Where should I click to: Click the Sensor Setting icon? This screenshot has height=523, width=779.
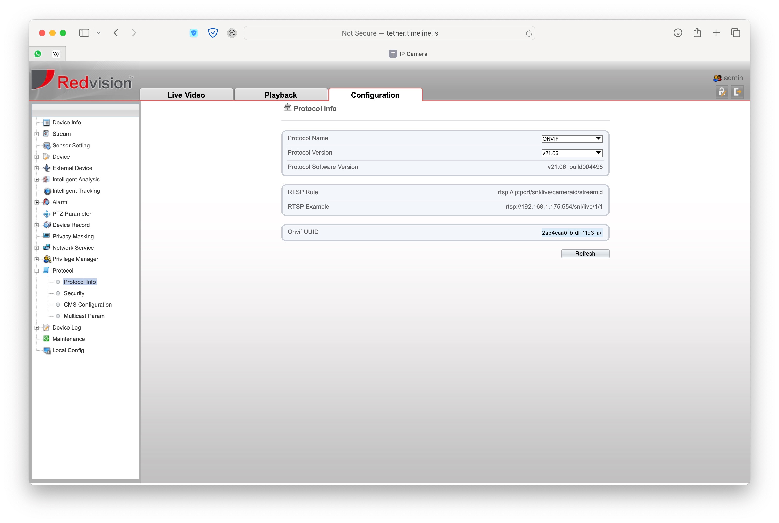coord(46,145)
